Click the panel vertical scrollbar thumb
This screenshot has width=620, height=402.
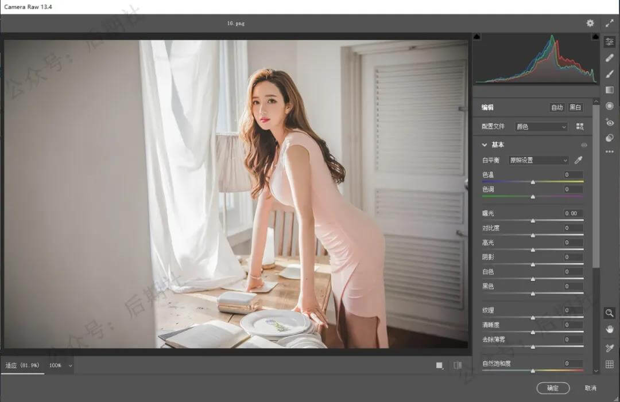pyautogui.click(x=596, y=186)
